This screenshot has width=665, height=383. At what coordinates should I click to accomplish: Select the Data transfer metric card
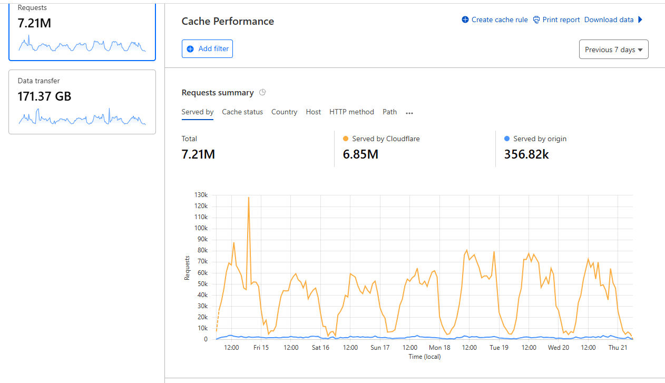[82, 102]
